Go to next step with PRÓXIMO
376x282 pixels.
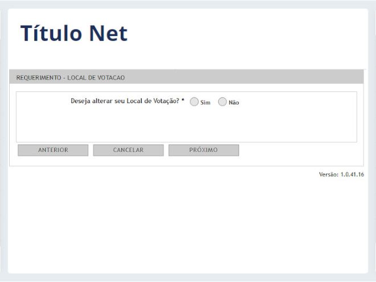203,150
